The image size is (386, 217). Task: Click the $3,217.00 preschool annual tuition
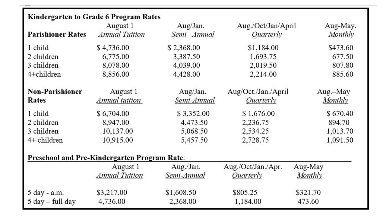tap(112, 193)
